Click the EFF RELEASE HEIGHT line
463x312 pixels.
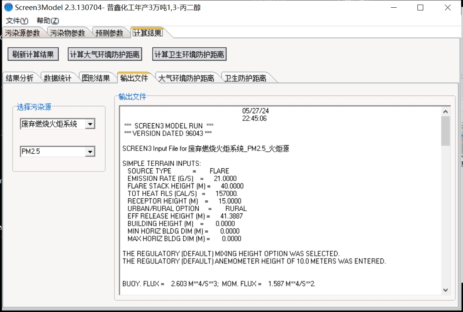185,216
